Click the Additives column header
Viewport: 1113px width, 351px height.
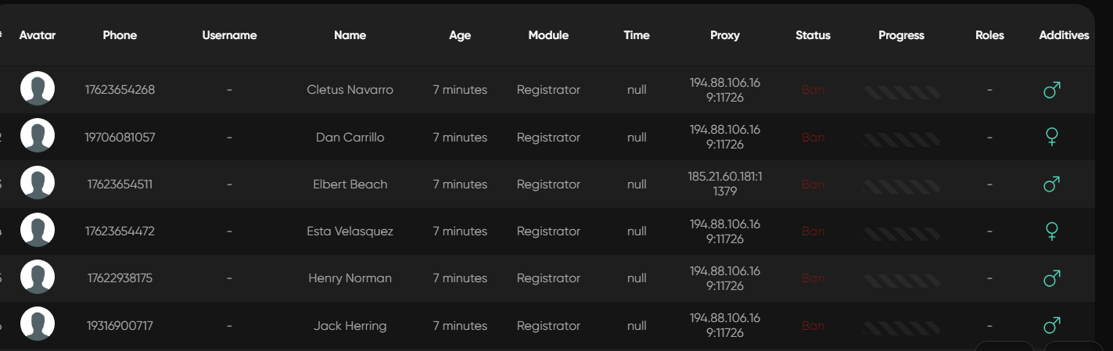(1064, 35)
